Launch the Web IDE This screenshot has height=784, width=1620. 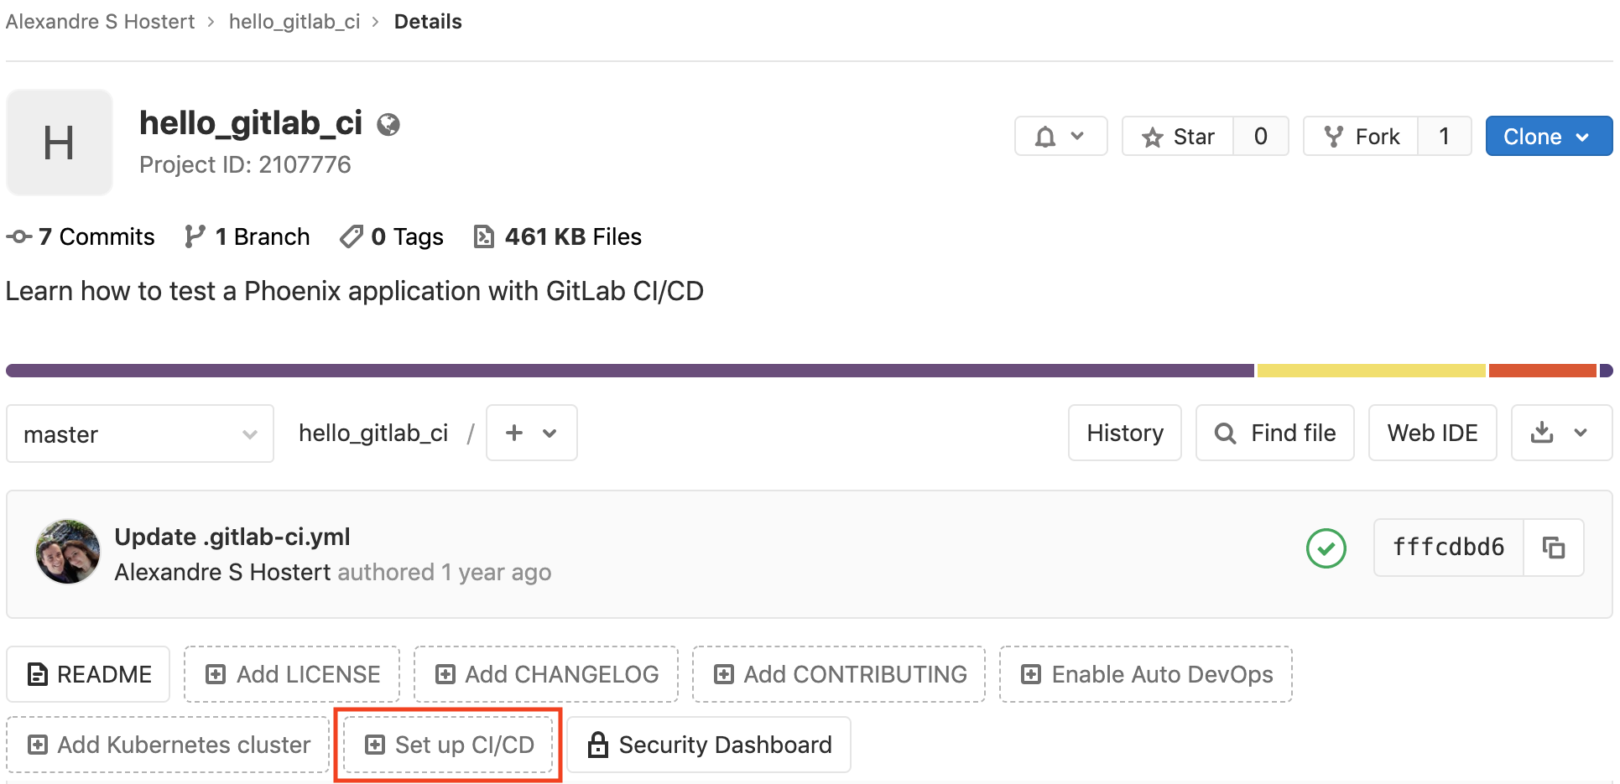pos(1432,433)
